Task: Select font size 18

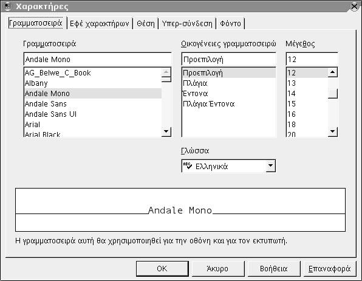Action: pyautogui.click(x=307, y=125)
